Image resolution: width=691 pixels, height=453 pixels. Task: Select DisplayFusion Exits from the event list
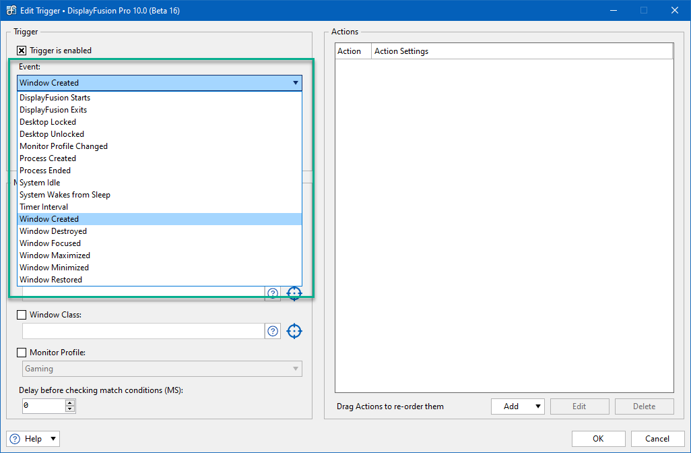pyautogui.click(x=160, y=110)
